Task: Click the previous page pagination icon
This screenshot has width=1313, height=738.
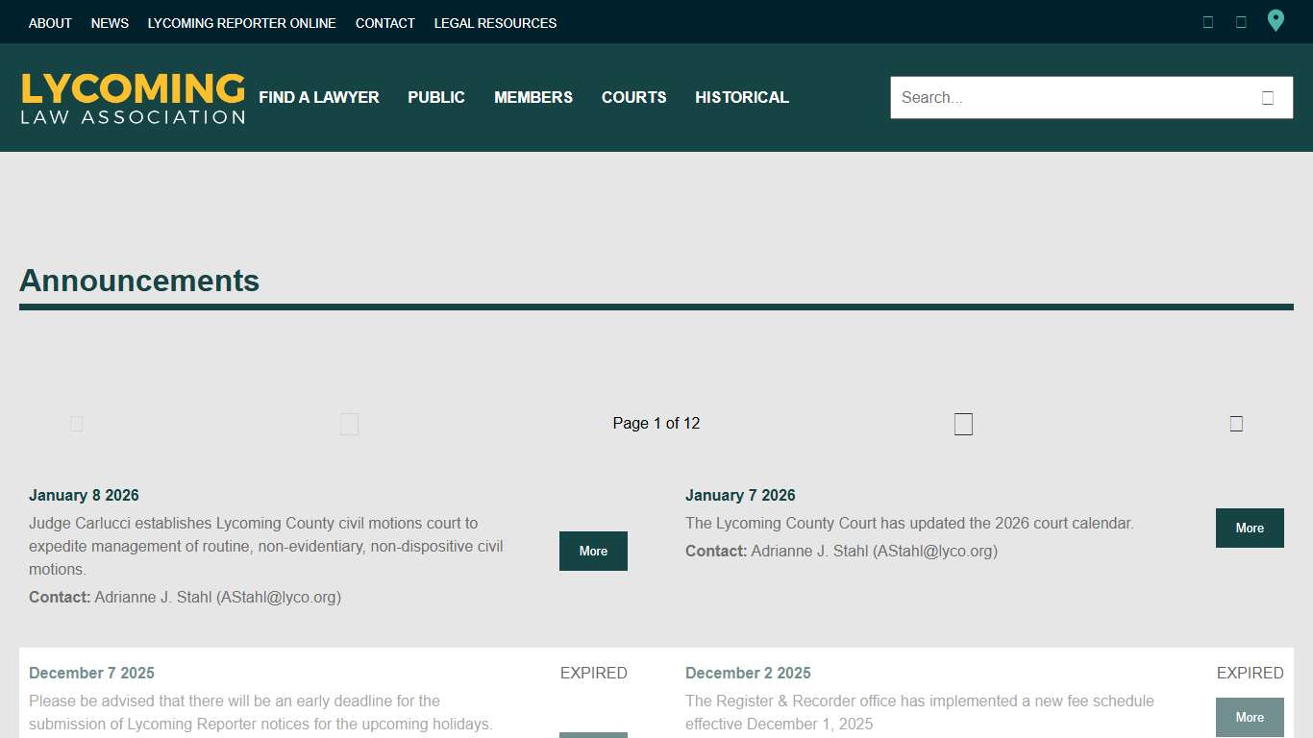Action: (350, 424)
